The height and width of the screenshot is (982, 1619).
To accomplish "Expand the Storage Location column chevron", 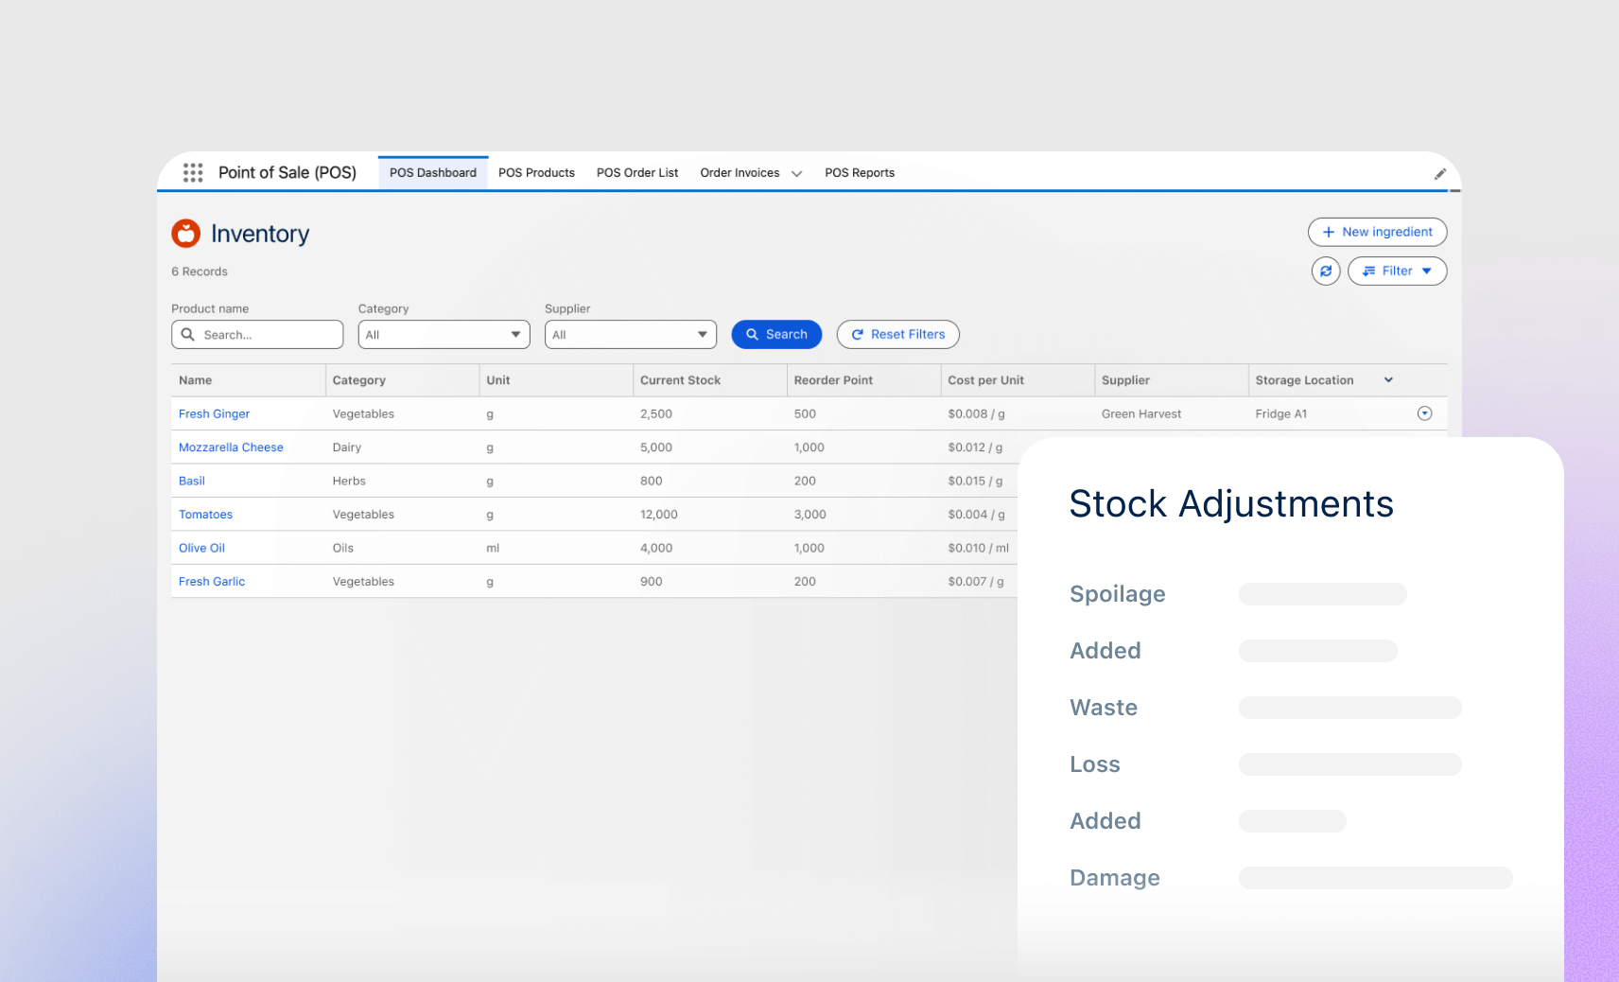I will [x=1388, y=379].
